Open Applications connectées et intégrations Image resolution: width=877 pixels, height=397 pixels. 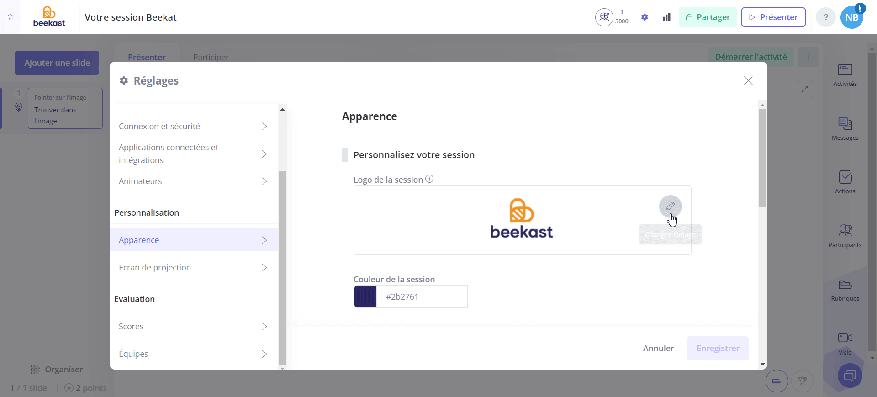[194, 154]
